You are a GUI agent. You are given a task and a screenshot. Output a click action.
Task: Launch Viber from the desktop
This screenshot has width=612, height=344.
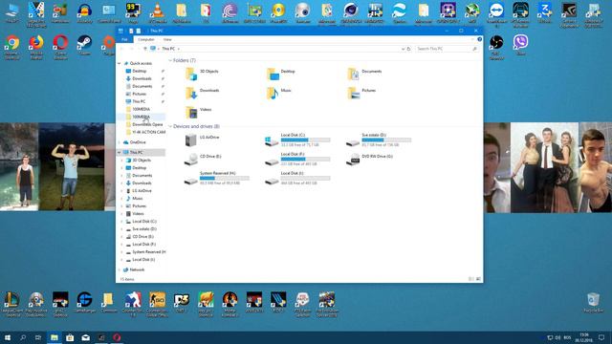click(520, 45)
